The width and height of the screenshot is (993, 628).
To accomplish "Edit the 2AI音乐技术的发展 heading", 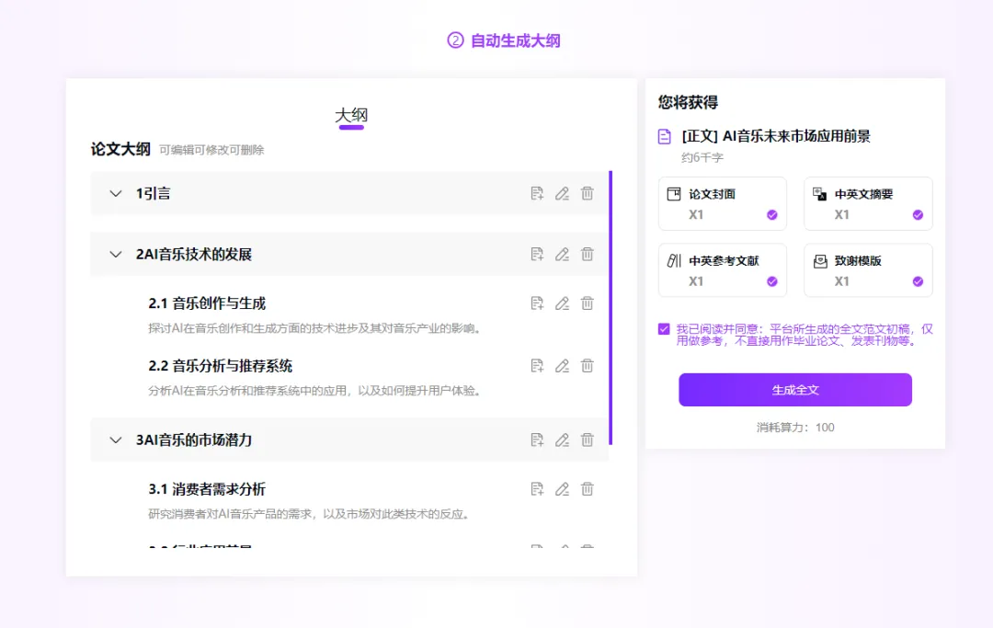I will (x=562, y=255).
